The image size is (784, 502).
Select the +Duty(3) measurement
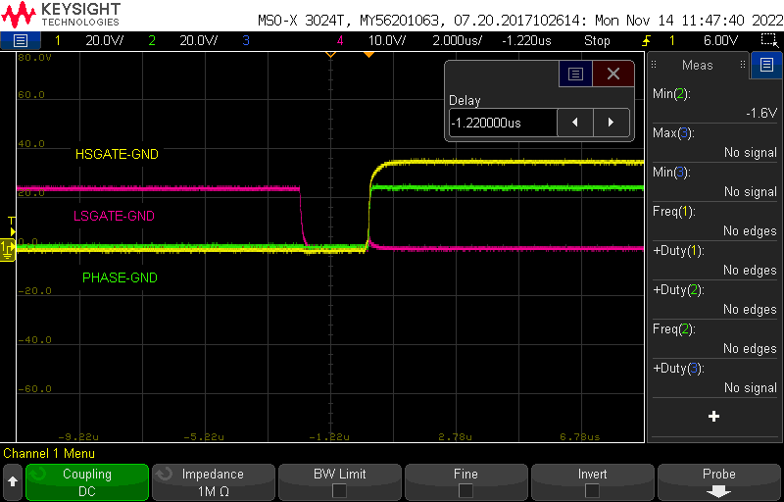715,377
